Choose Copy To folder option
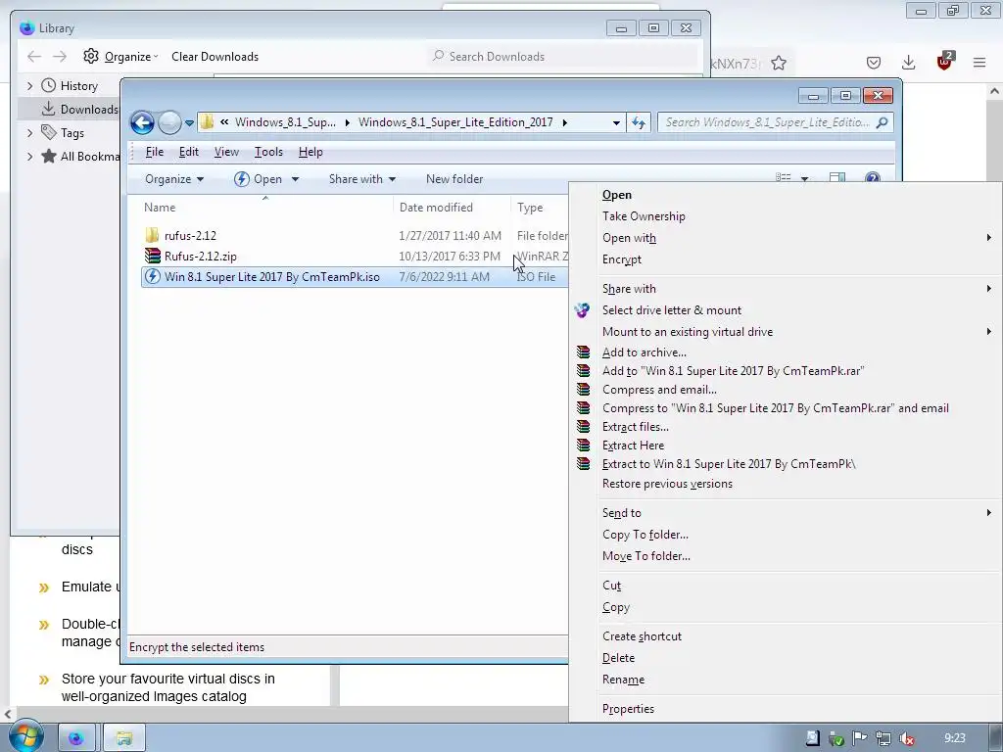1003x752 pixels. 645,535
